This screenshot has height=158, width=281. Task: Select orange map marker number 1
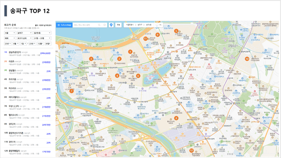(130, 52)
